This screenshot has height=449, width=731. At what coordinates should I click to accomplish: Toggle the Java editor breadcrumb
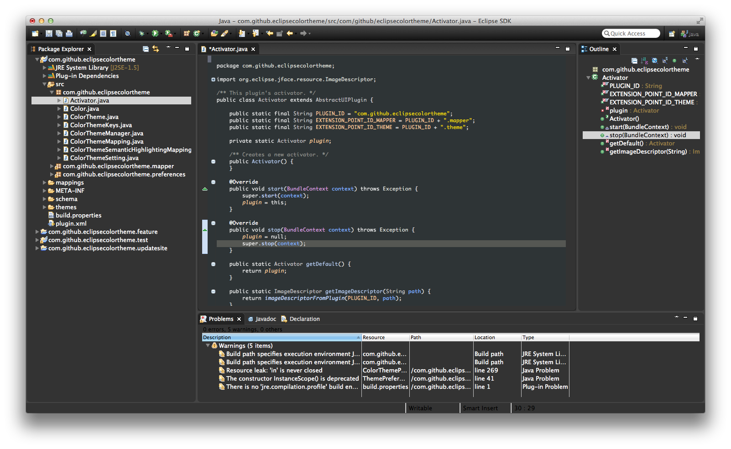pos(83,33)
